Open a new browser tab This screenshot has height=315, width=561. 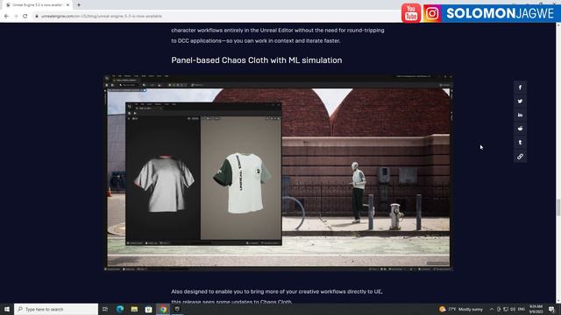(79, 5)
